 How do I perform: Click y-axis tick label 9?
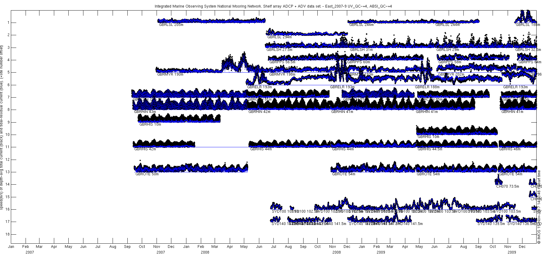[9, 122]
